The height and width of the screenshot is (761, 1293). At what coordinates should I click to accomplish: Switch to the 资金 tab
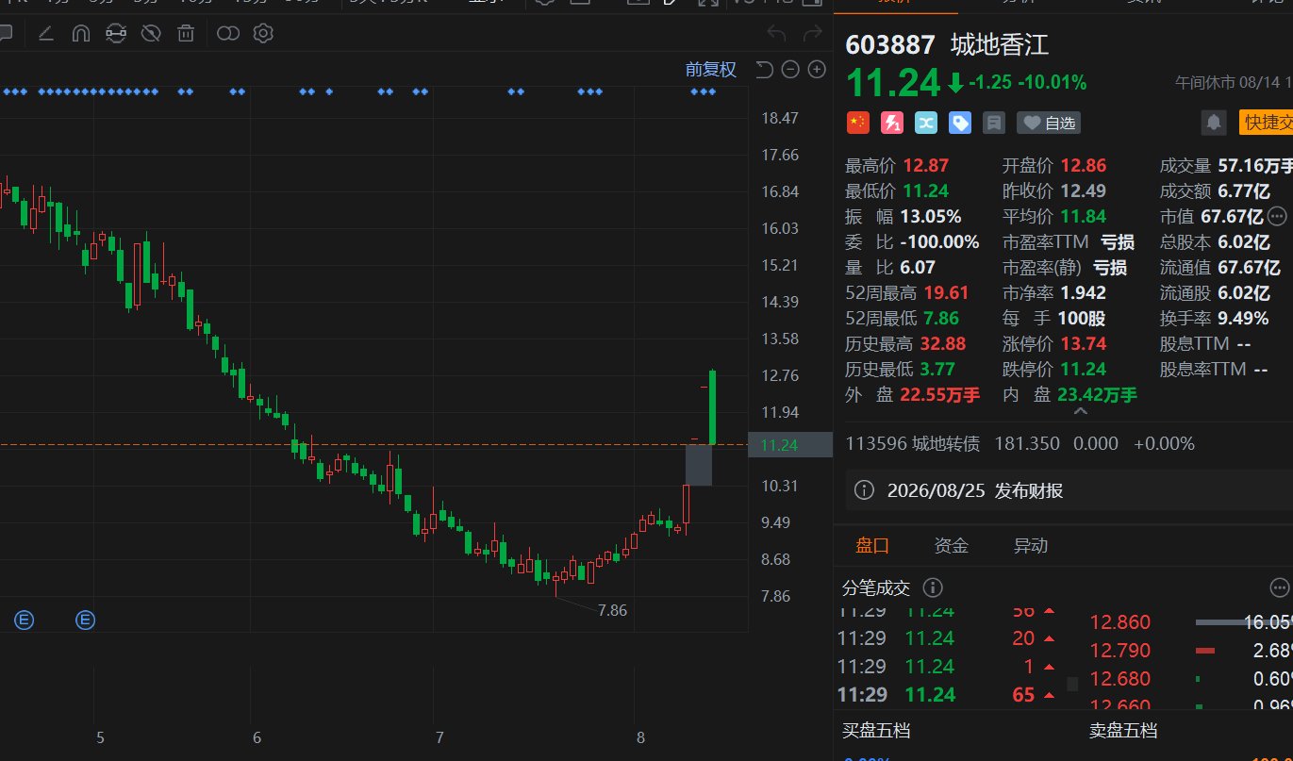(x=951, y=545)
